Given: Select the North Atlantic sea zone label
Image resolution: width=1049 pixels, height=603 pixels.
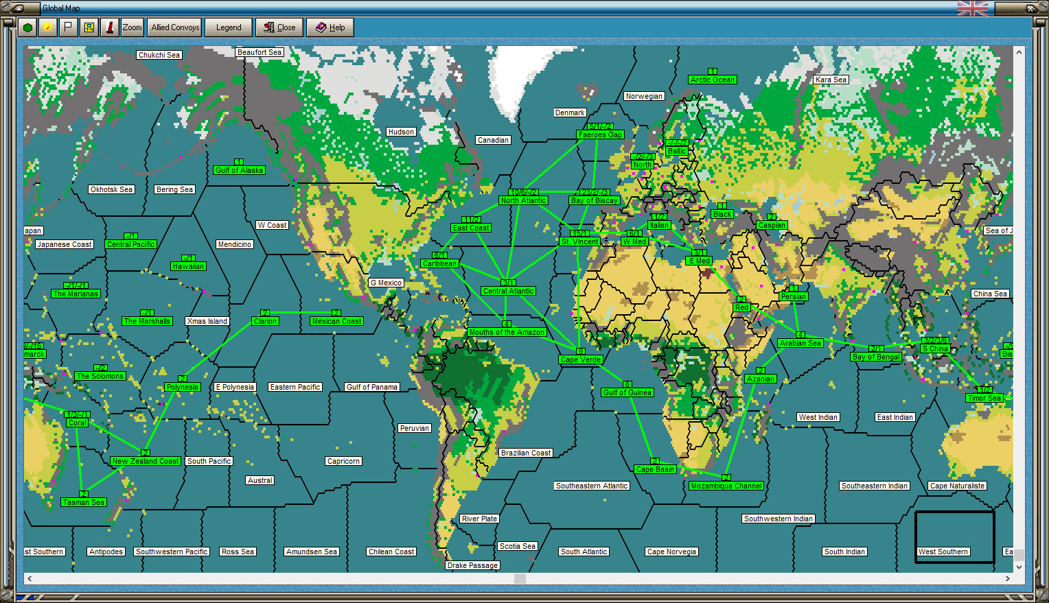Looking at the screenshot, I should point(523,200).
